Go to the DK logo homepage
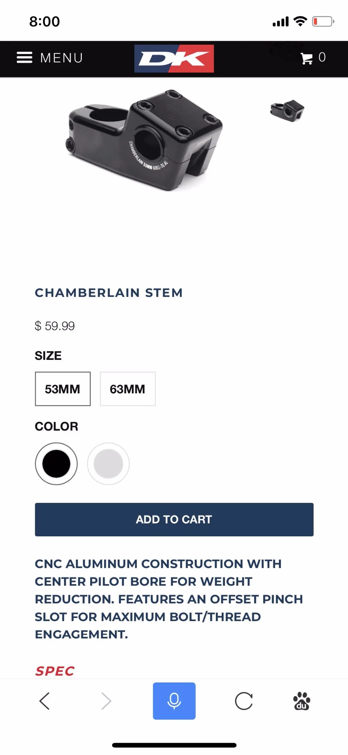Viewport: 348px width, 755px height. click(174, 59)
